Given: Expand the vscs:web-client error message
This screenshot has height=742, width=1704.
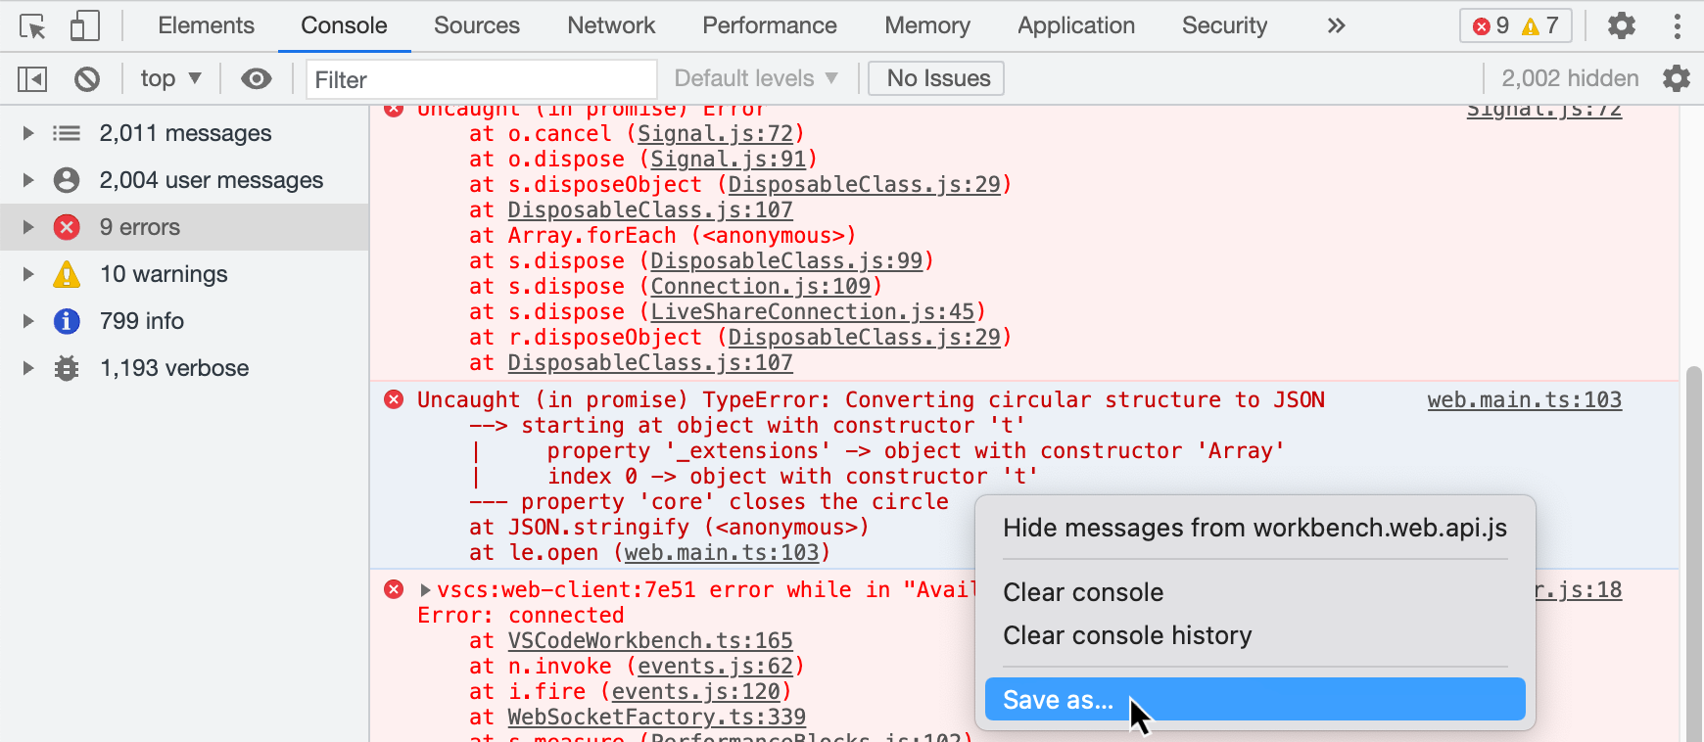Looking at the screenshot, I should 425,590.
